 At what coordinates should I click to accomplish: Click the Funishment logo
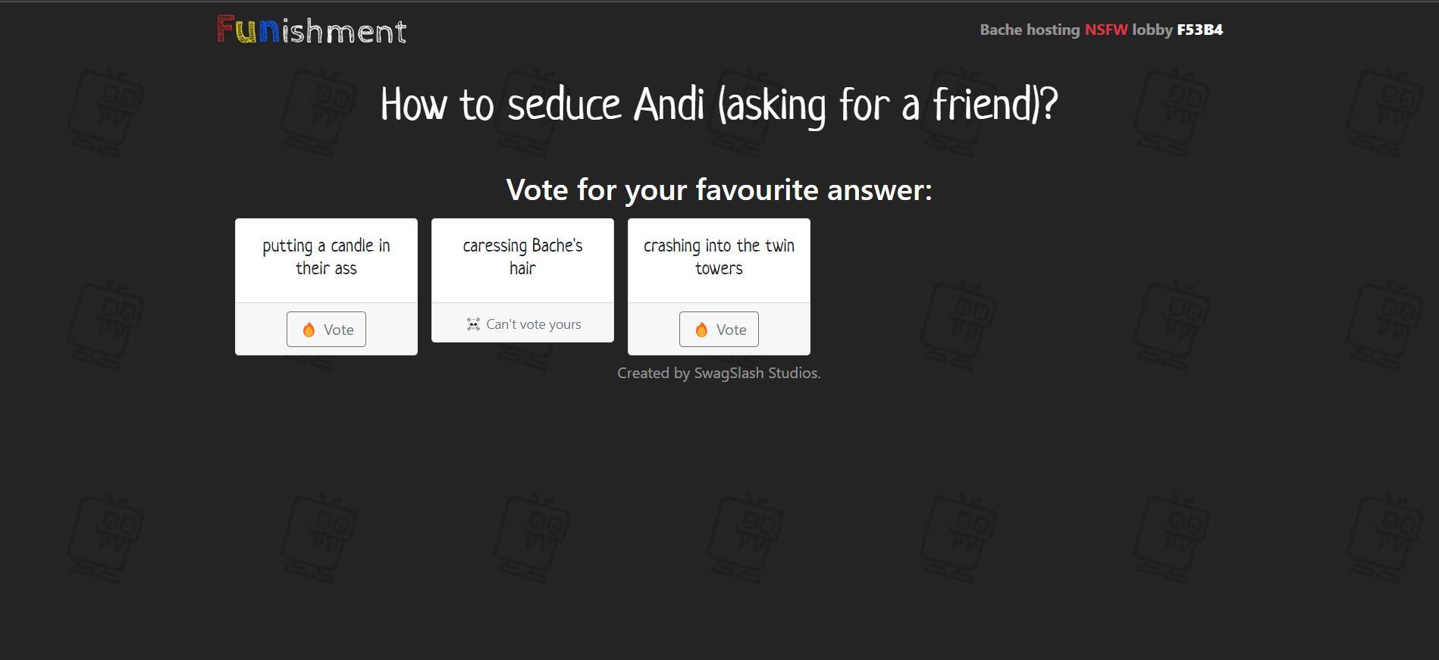[312, 30]
